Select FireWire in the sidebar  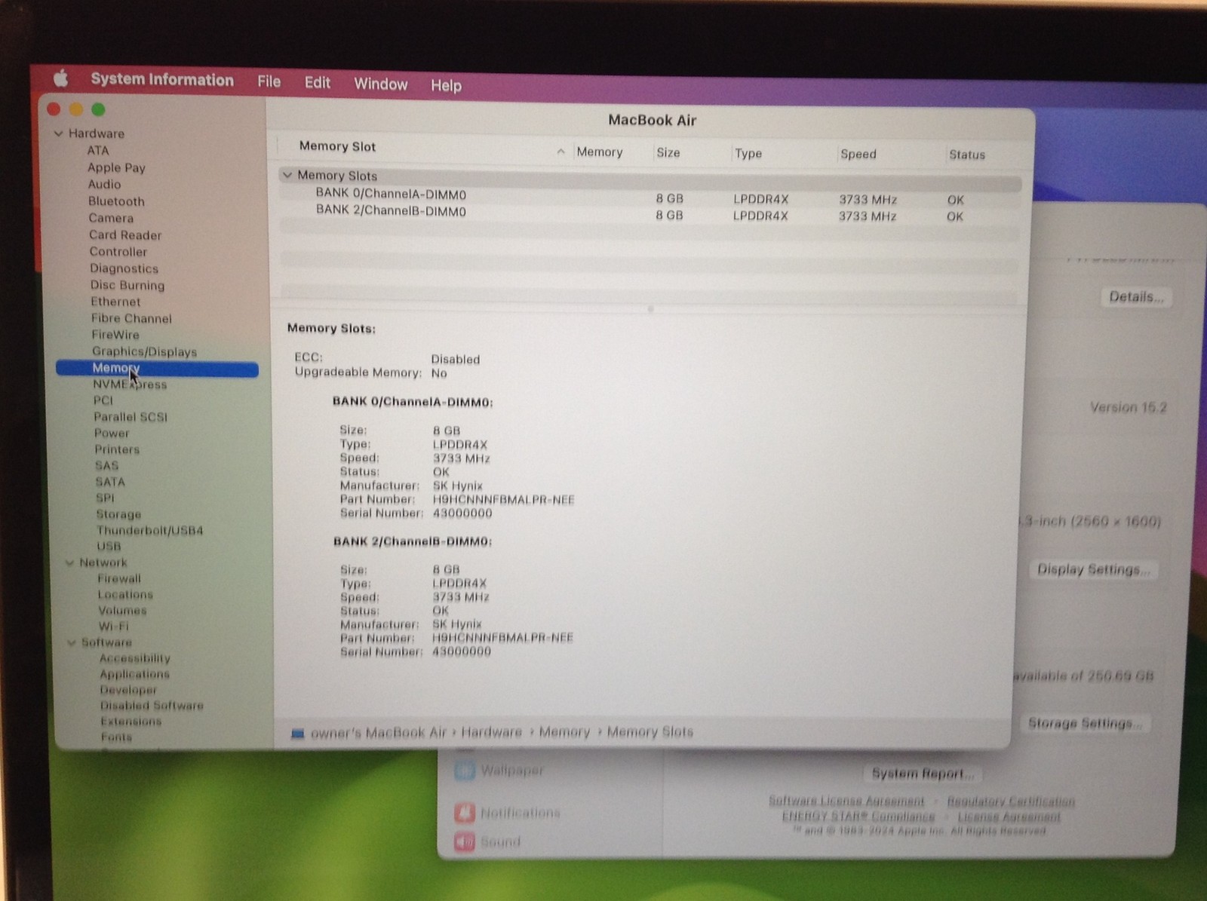(115, 335)
